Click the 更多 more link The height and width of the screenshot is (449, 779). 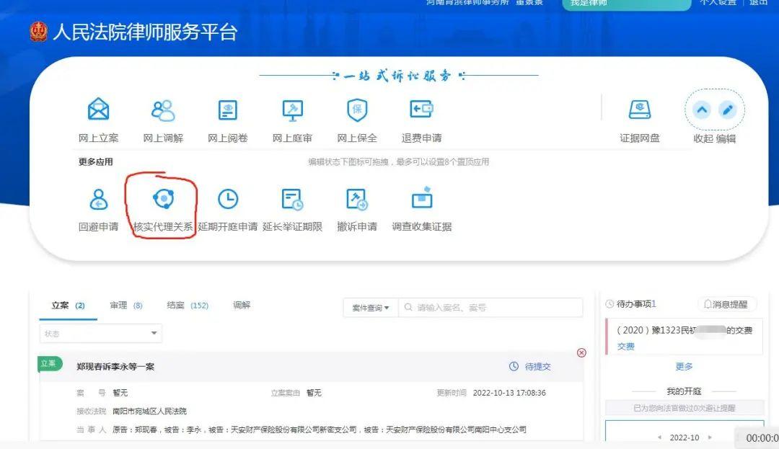pos(684,366)
